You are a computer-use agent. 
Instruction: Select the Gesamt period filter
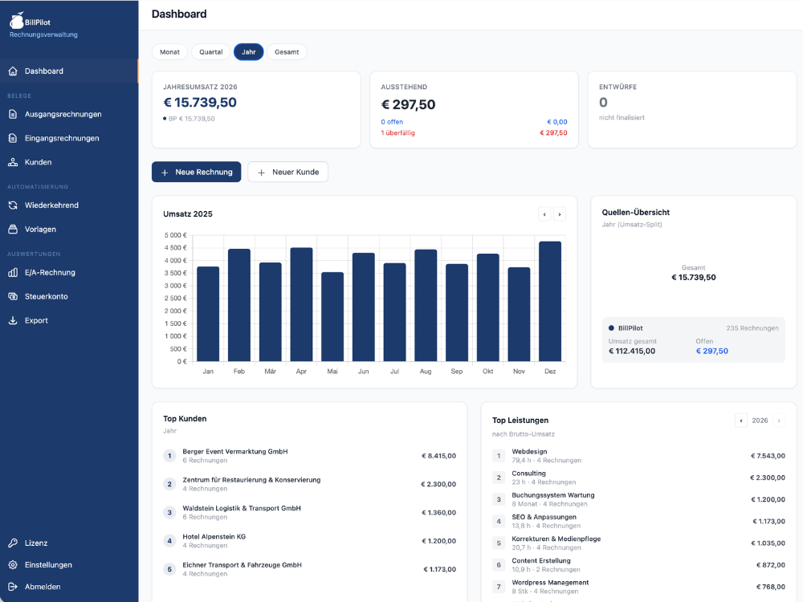(287, 51)
